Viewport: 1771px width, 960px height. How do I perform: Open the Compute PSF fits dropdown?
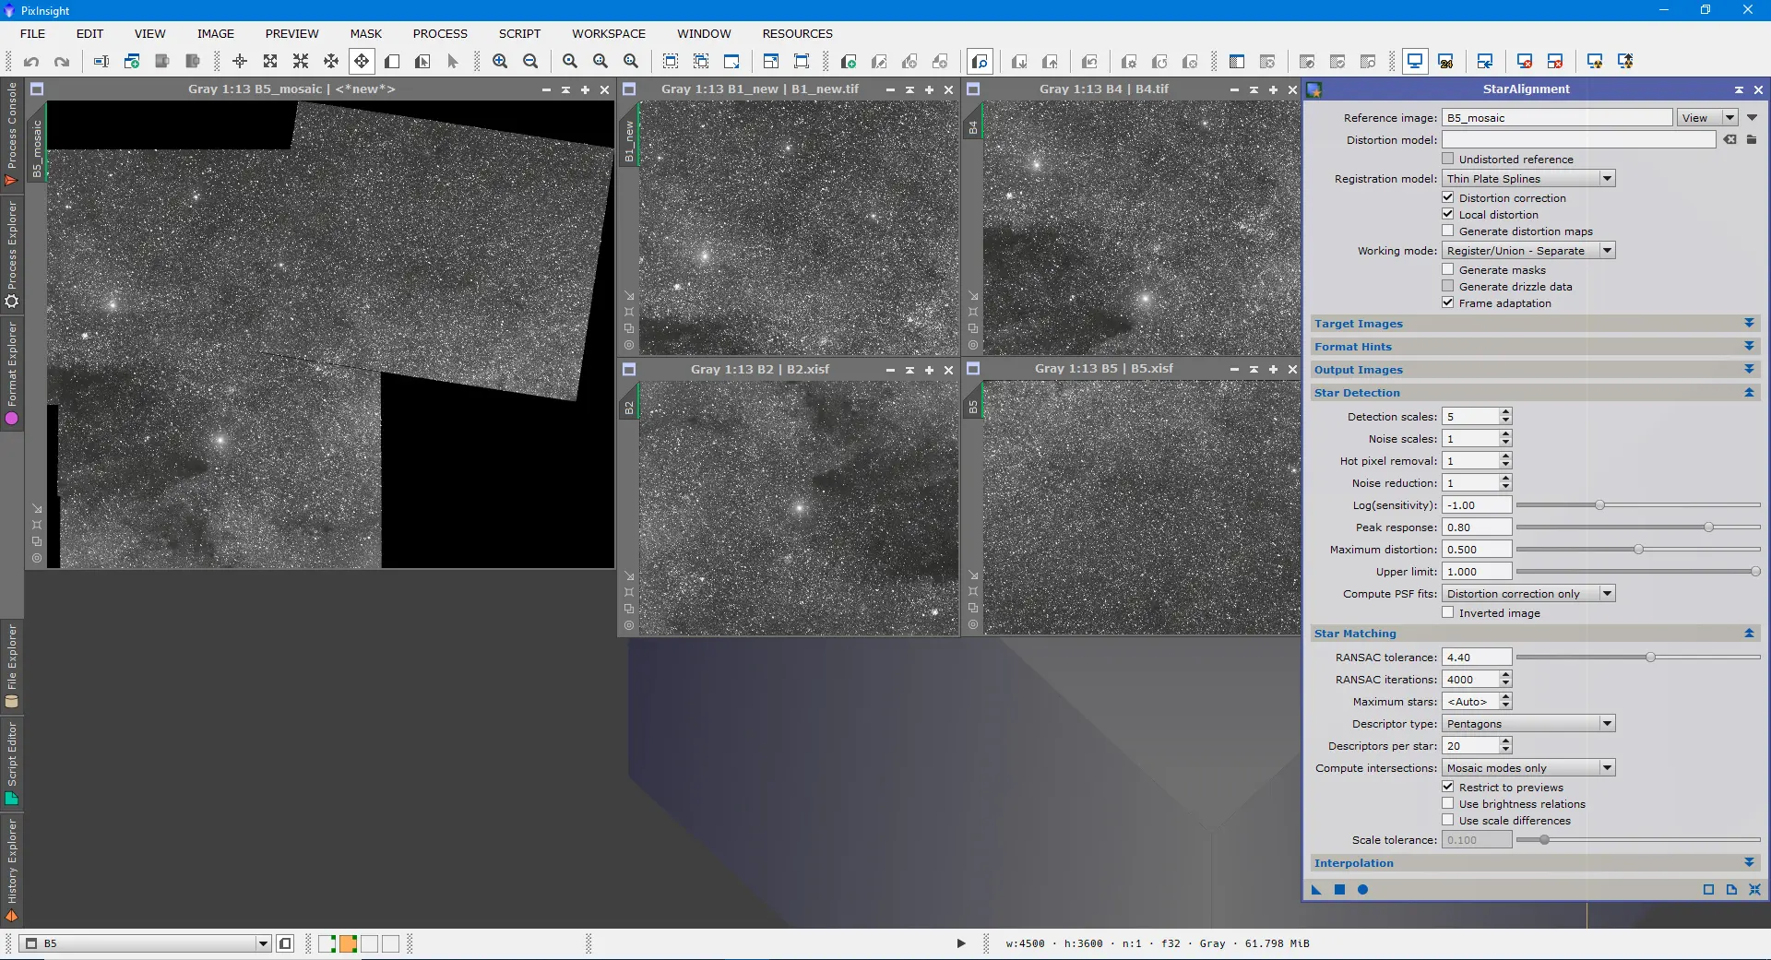pos(1528,594)
